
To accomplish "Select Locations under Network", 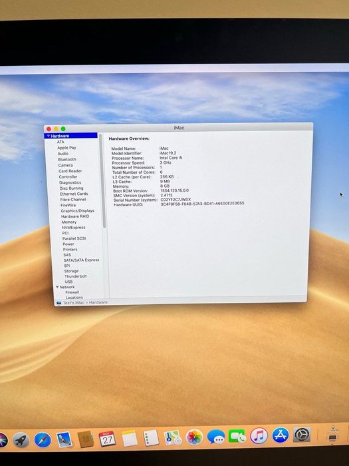I will 74,298.
